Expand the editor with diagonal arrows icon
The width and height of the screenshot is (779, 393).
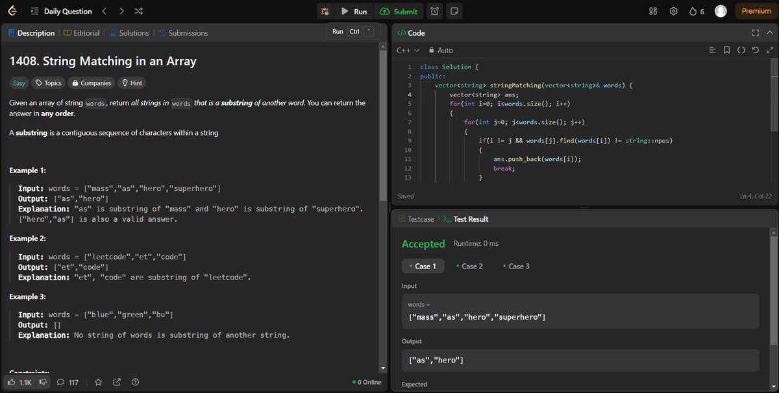point(771,50)
